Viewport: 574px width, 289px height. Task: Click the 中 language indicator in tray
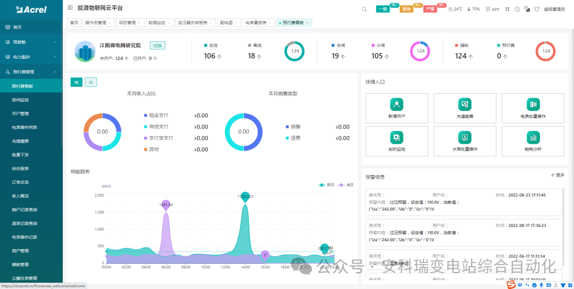click(x=520, y=285)
